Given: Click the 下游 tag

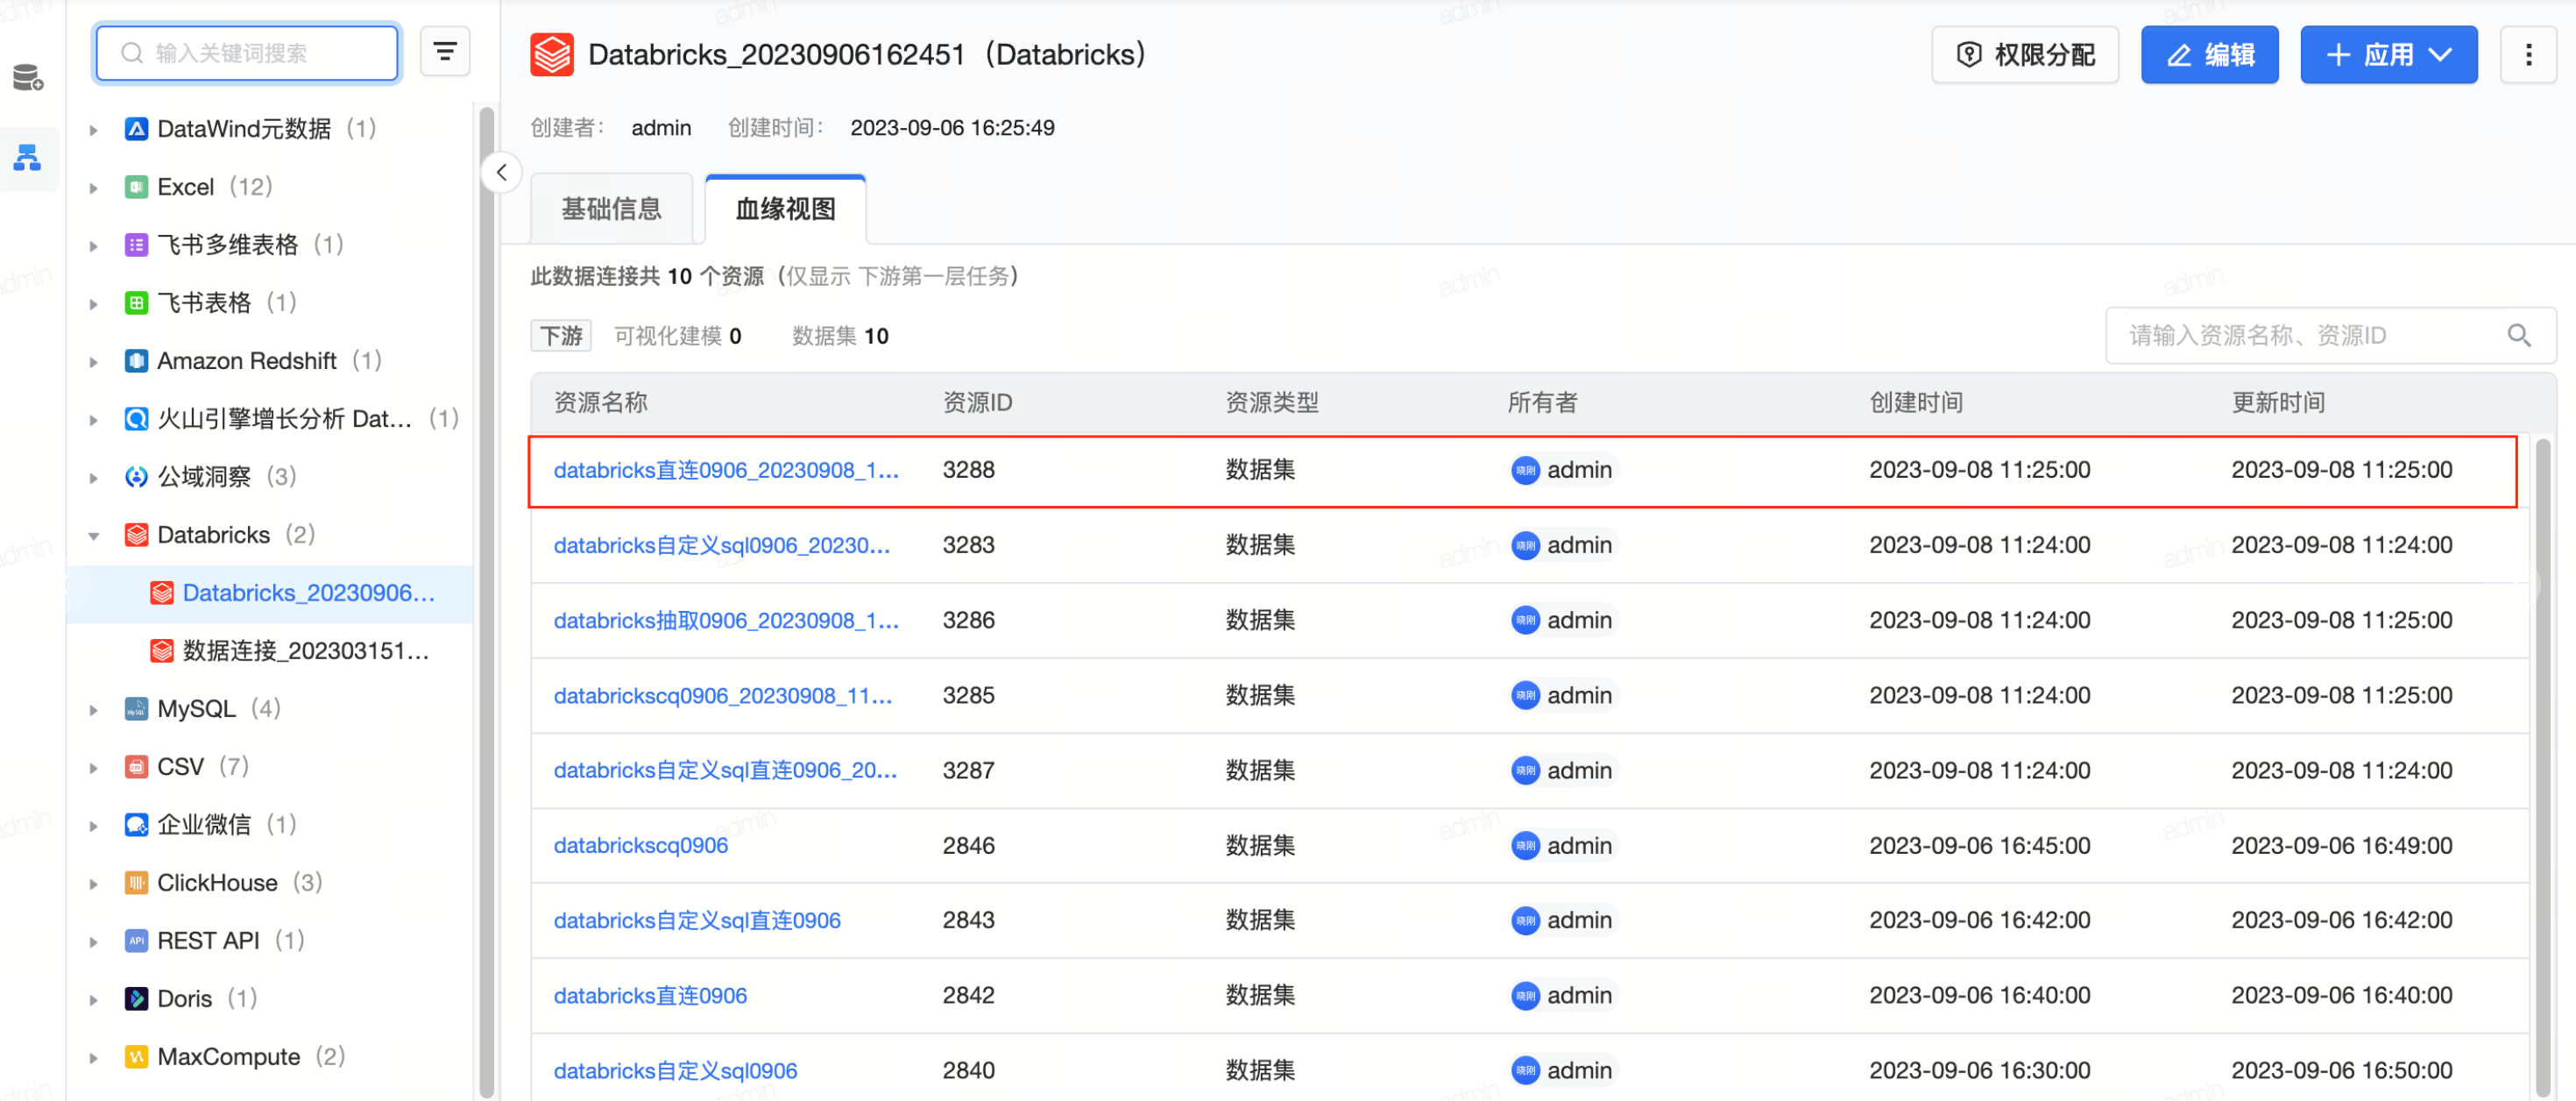Looking at the screenshot, I should point(561,337).
